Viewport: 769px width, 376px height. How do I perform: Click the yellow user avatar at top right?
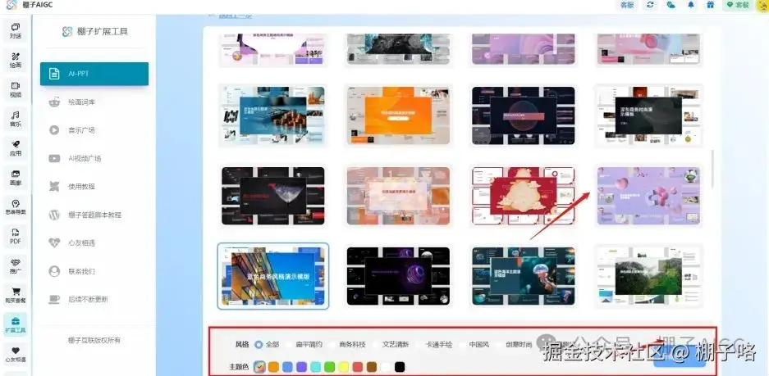[x=762, y=5]
